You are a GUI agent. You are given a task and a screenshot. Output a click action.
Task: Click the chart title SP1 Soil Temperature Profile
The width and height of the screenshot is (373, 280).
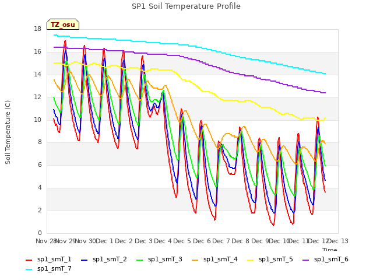(186, 6)
